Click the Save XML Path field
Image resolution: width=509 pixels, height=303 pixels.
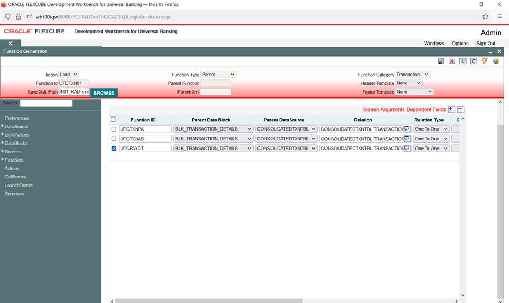point(73,92)
